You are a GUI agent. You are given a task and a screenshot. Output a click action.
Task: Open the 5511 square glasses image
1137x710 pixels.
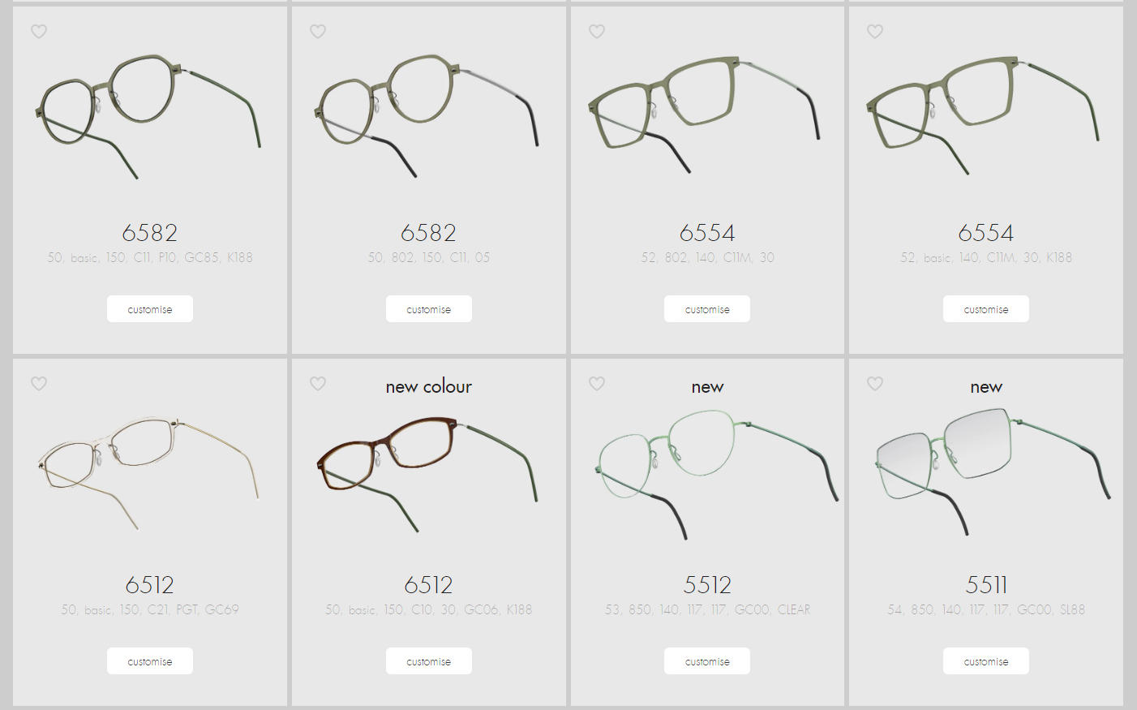(993, 471)
